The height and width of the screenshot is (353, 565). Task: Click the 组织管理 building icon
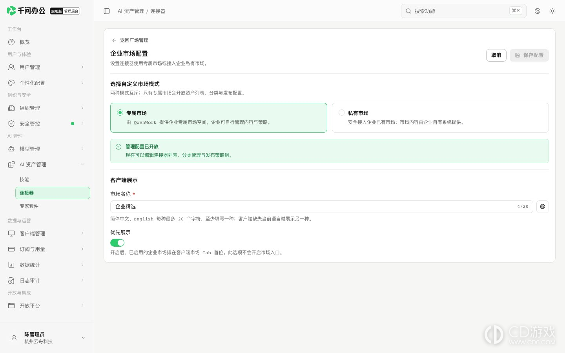pyautogui.click(x=11, y=108)
